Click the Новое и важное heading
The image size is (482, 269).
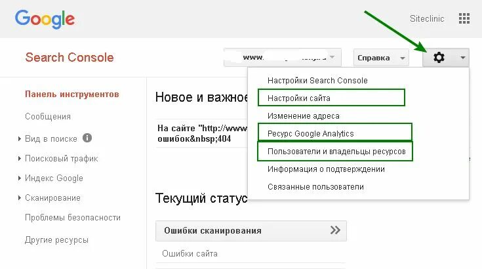[x=202, y=98]
